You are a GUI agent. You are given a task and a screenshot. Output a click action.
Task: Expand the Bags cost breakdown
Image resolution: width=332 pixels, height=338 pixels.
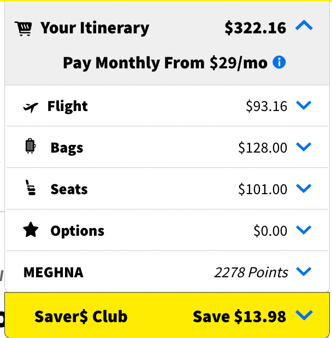(303, 147)
